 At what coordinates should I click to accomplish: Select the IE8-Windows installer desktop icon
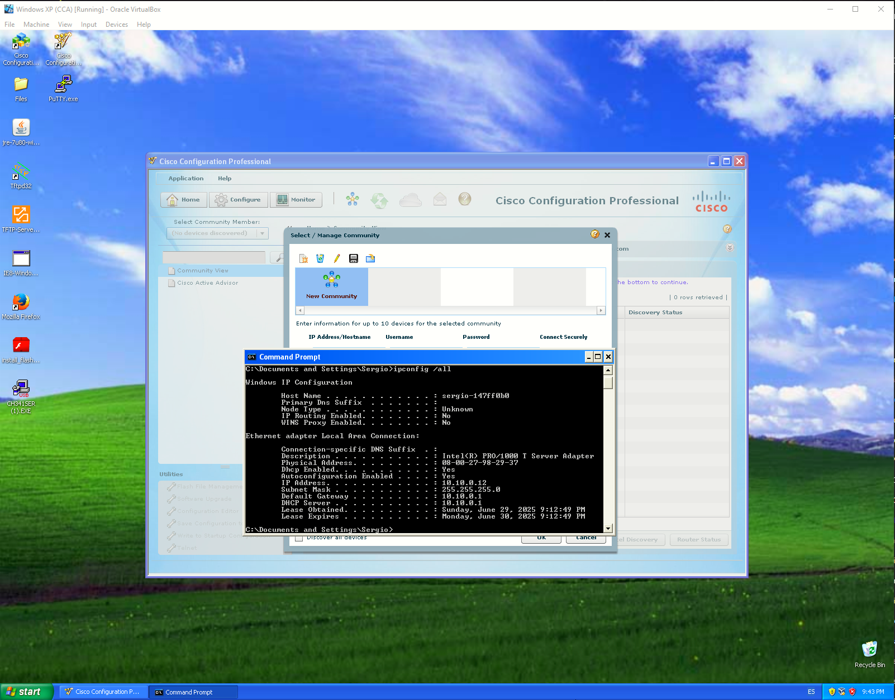coord(21,263)
